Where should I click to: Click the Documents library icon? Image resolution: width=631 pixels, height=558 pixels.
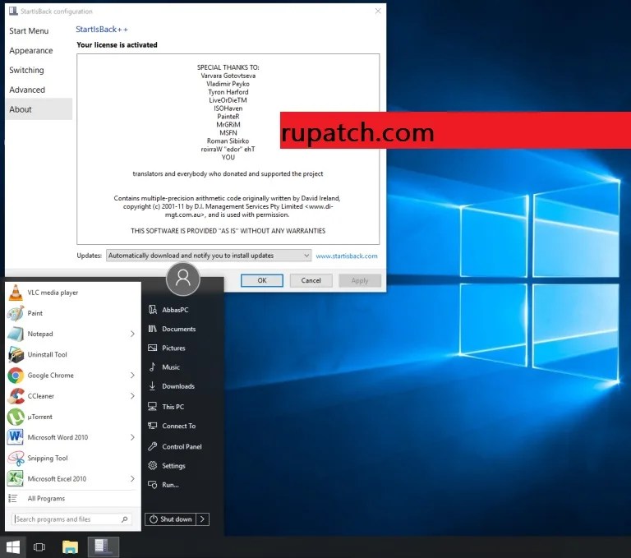coord(153,329)
